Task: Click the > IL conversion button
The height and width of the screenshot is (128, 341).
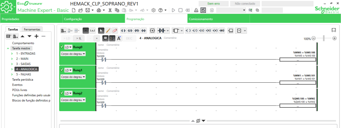Action: (78, 38)
